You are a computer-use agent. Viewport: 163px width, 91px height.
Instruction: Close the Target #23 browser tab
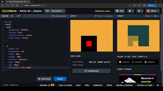pyautogui.click(x=29, y=2)
